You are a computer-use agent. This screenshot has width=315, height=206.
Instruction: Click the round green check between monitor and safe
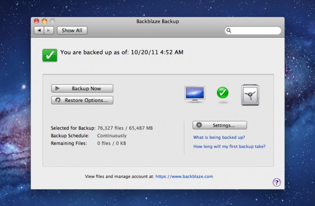pos(223,93)
